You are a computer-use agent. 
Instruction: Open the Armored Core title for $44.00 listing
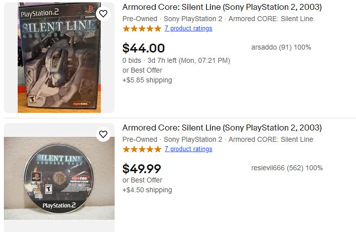click(222, 7)
